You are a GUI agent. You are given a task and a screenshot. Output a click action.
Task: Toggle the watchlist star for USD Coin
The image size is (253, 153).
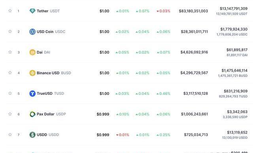pyautogui.click(x=10, y=31)
